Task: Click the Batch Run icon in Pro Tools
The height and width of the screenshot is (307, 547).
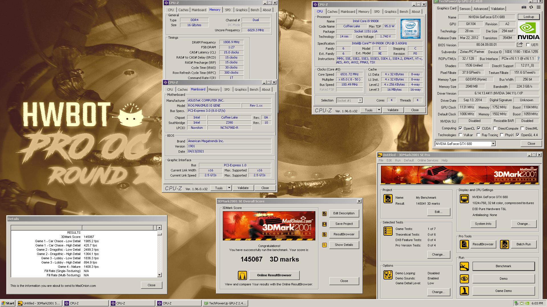Action: point(504,244)
